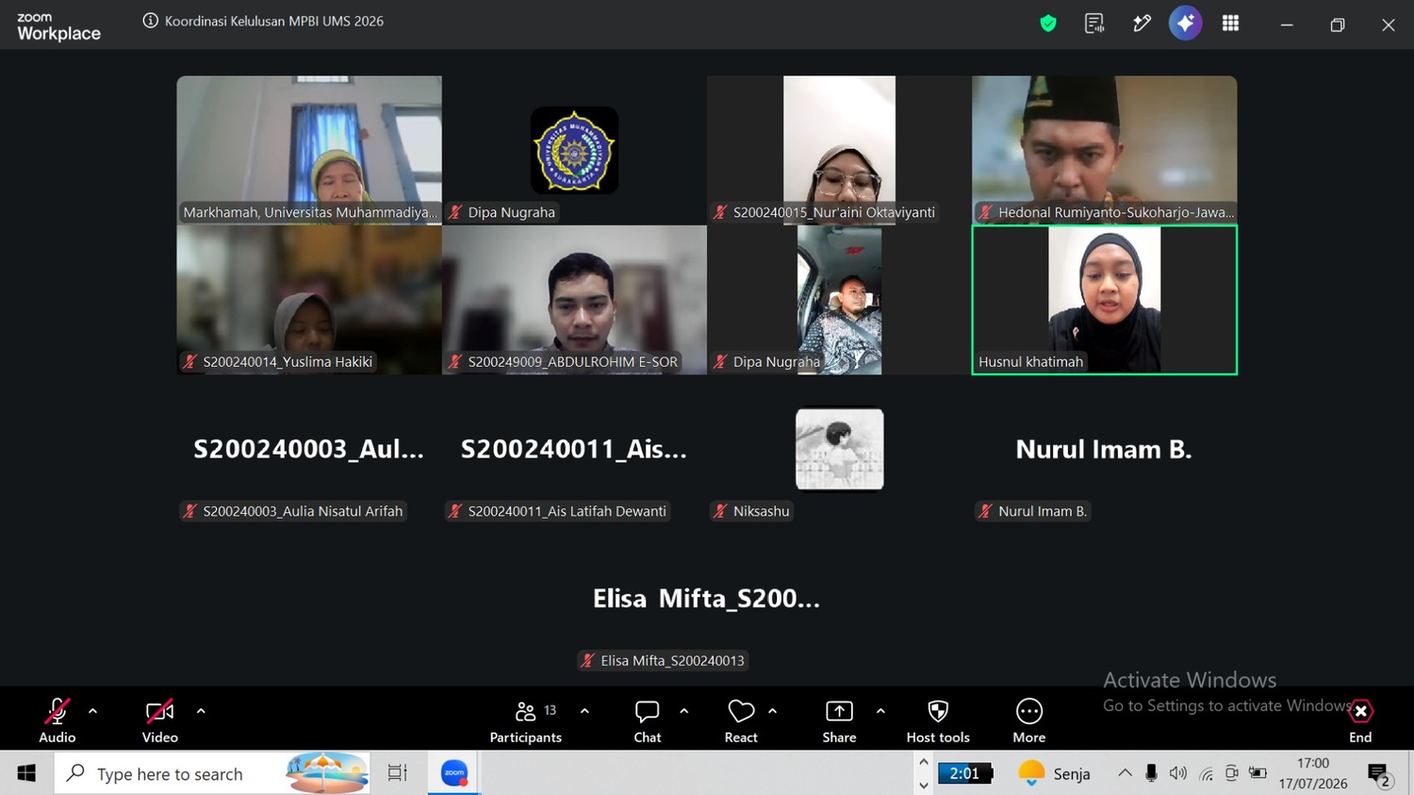Turn on the camera with Video button
Screen dimensions: 1414x795
coord(159,721)
